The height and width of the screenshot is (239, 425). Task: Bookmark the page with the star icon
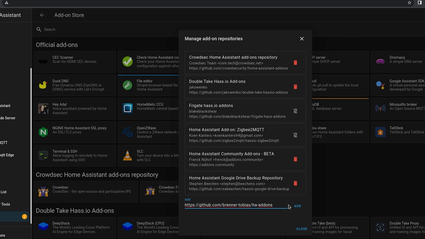(409, 3)
